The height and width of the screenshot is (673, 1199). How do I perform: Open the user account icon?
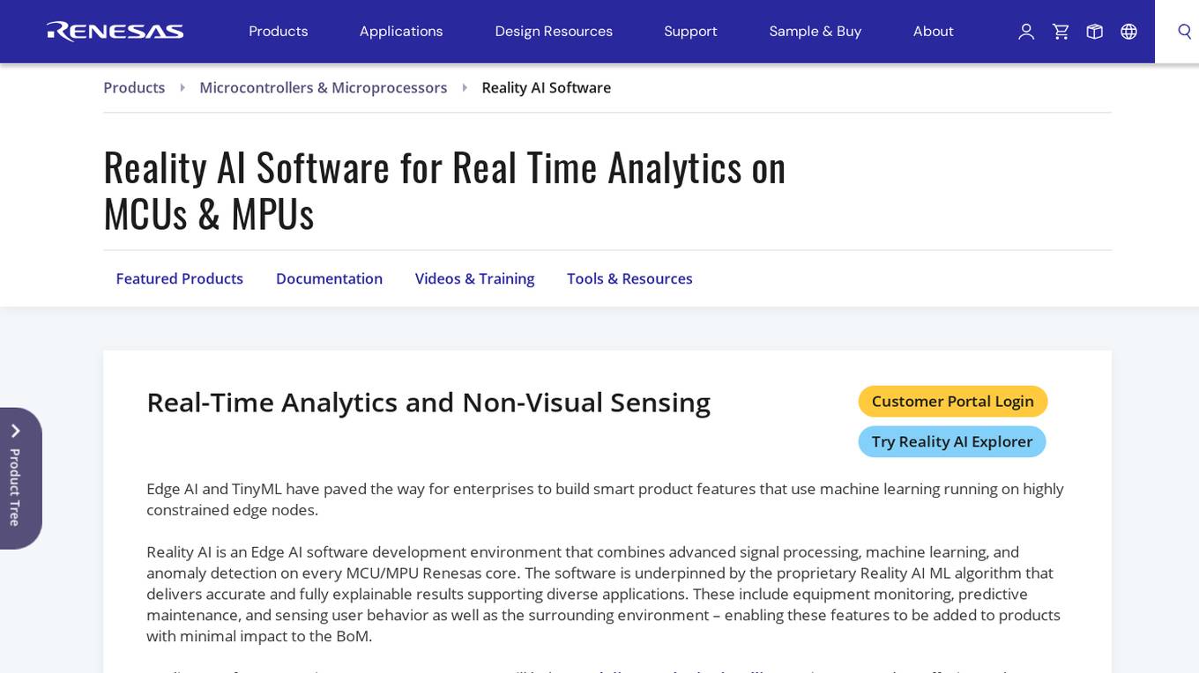click(1026, 32)
